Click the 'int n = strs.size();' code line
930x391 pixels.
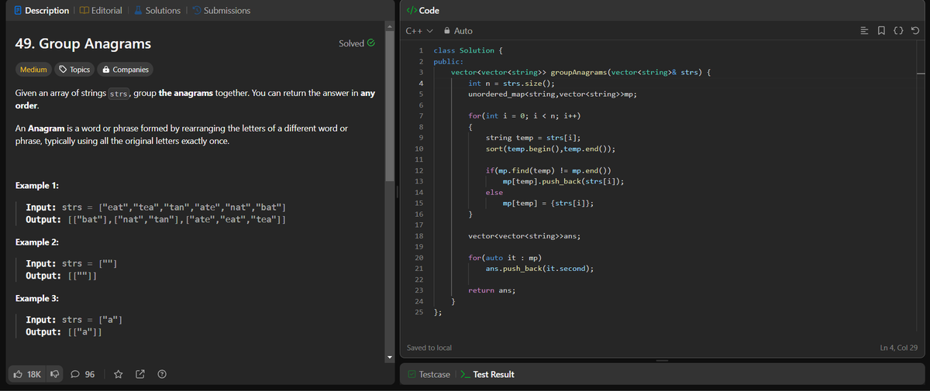pos(511,83)
